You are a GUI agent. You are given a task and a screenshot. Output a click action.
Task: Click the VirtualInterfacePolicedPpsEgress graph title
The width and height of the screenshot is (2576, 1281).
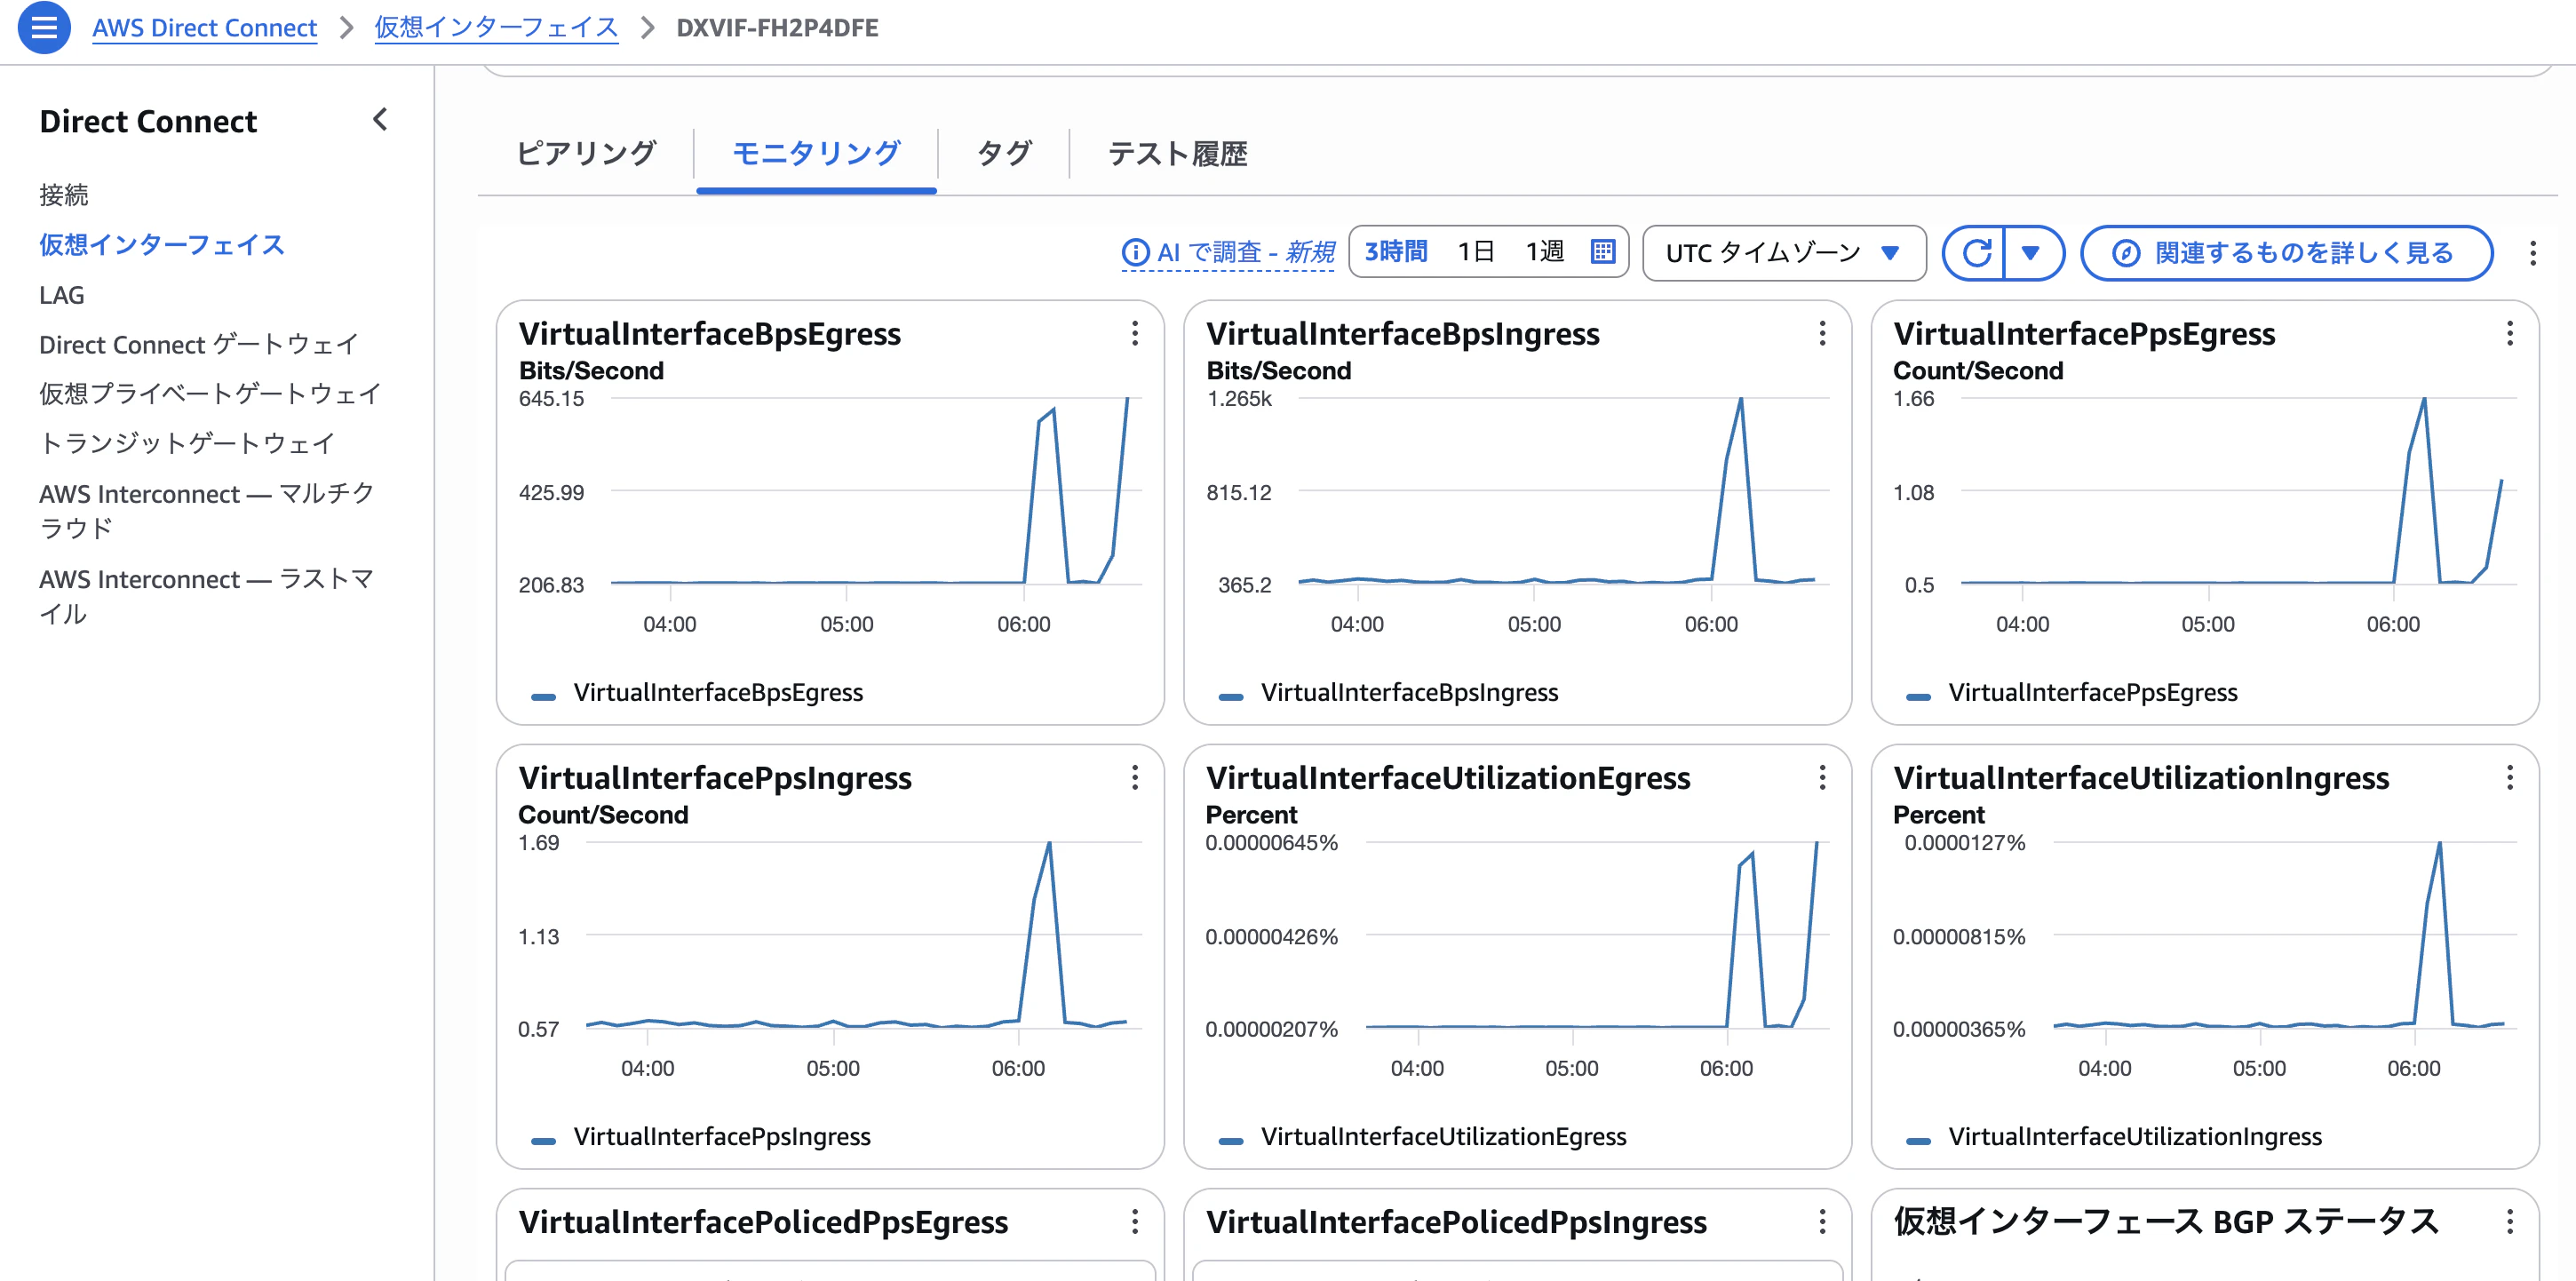click(x=763, y=1222)
